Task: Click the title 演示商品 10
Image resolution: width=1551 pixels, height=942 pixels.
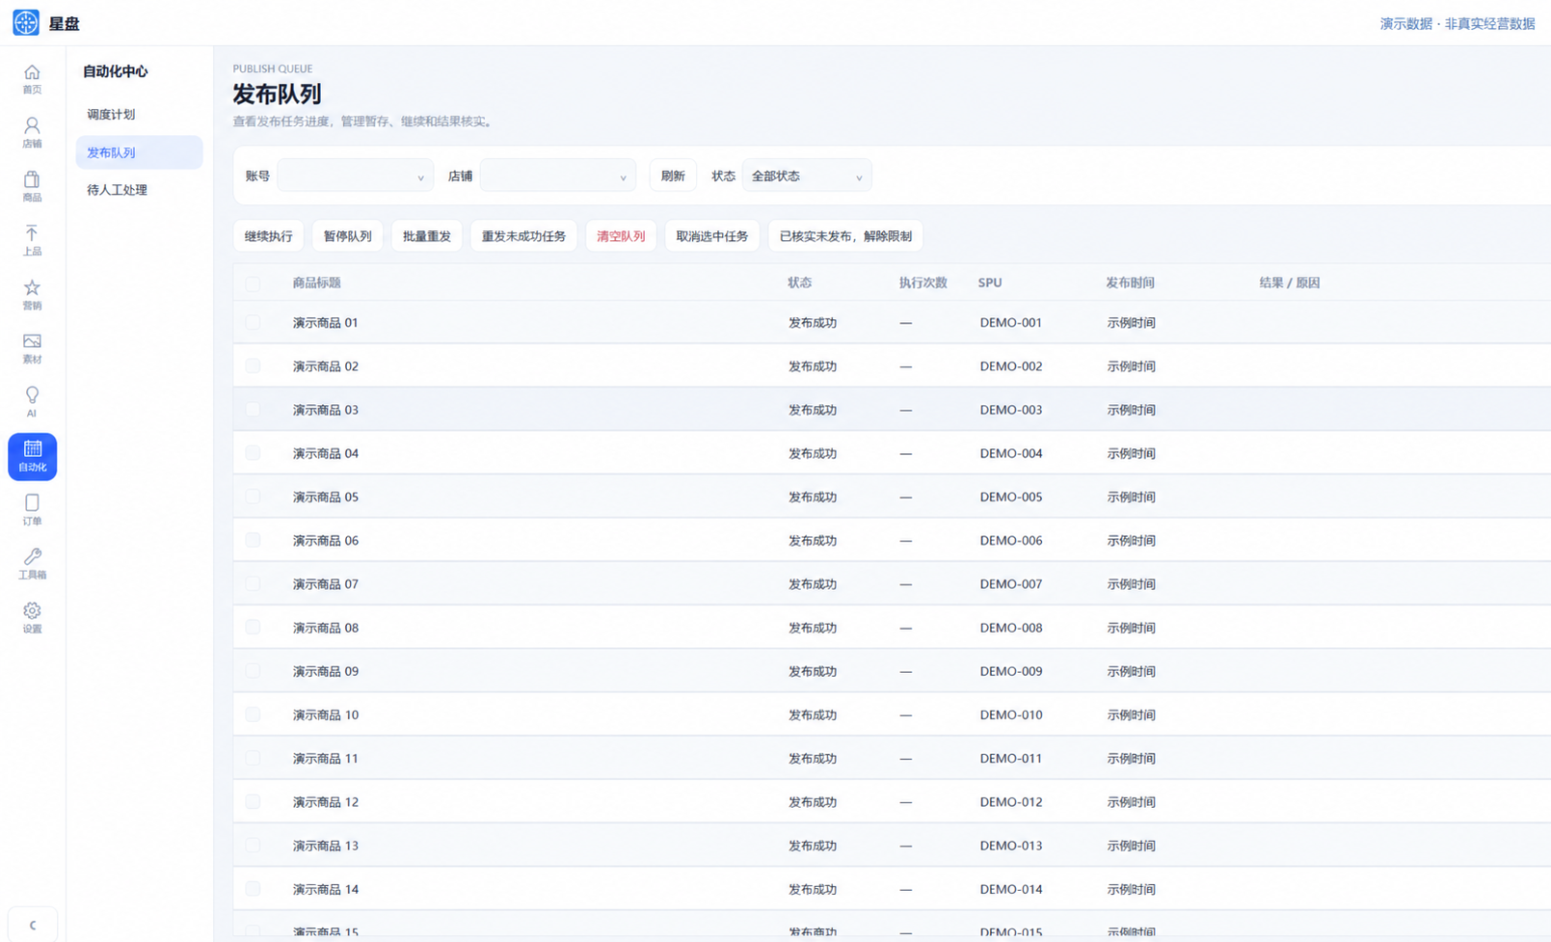Action: pos(326,715)
